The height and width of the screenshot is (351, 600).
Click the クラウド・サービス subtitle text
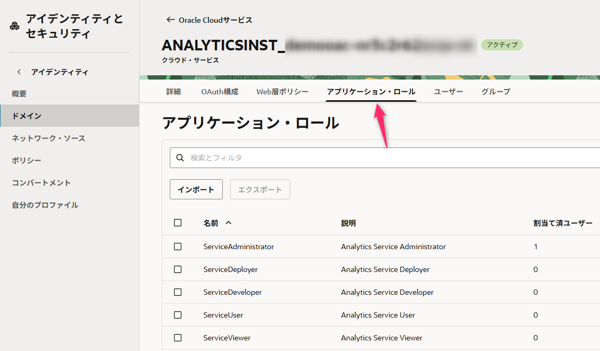(x=190, y=60)
